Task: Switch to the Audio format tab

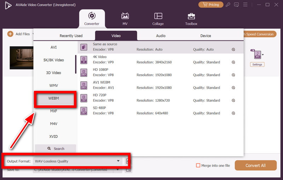Action: click(161, 36)
